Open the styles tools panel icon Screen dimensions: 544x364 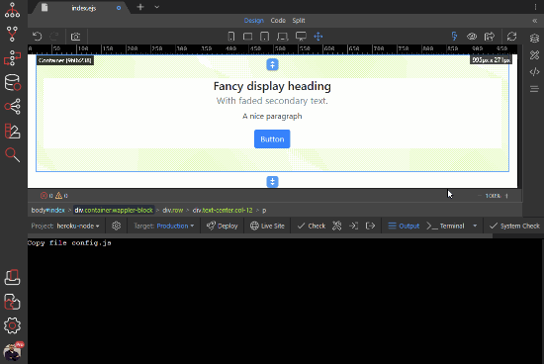534,54
